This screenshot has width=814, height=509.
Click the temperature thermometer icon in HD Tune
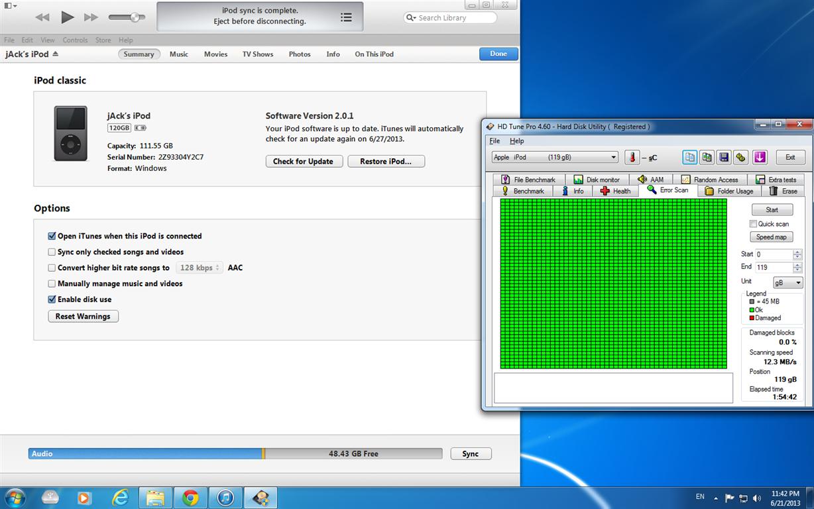point(632,157)
